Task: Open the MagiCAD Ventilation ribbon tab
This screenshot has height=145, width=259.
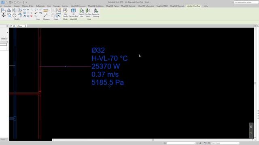Action: pos(96,6)
